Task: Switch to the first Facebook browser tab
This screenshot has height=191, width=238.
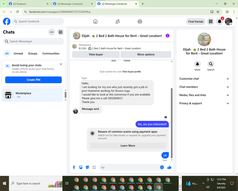Action: 29,4
